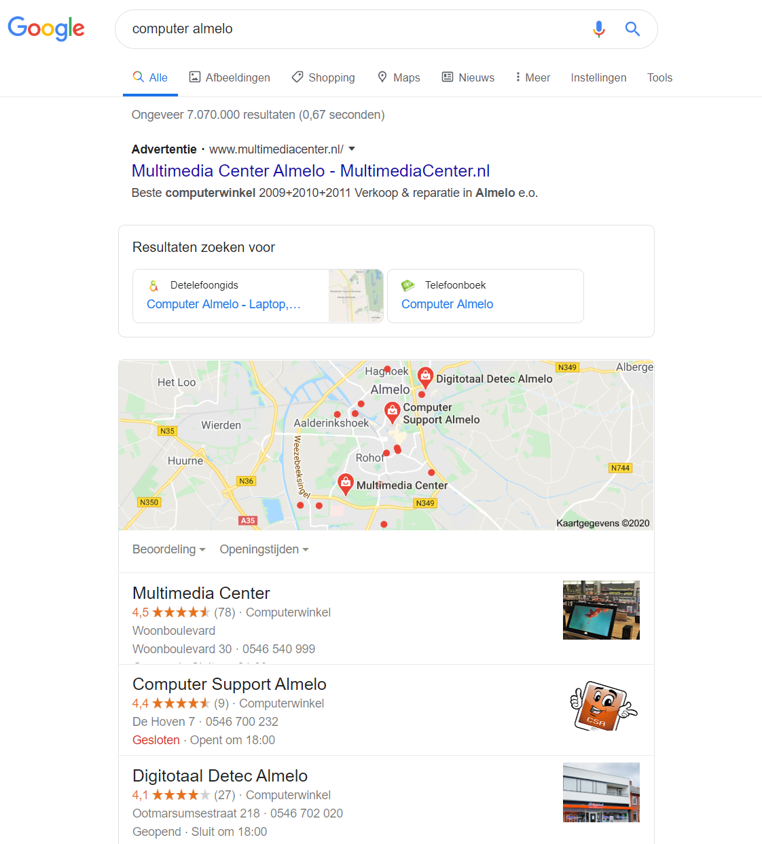The image size is (762, 844).
Task: Switch to the Afbeeldingen tab
Action: point(230,77)
